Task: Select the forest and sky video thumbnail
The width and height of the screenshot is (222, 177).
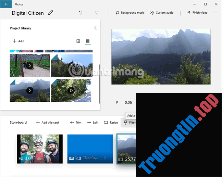Action: [x=72, y=66]
